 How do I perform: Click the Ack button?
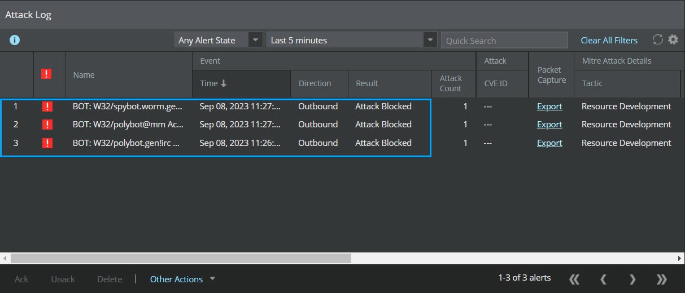click(21, 279)
